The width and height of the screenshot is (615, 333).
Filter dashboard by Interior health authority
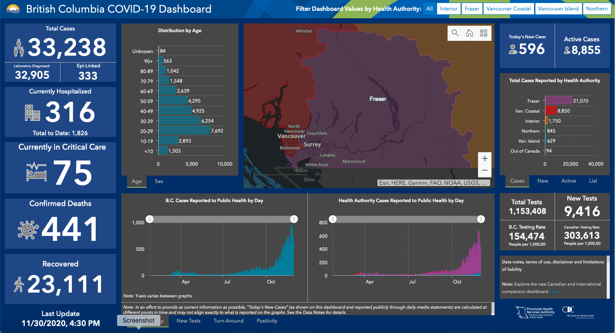[448, 9]
